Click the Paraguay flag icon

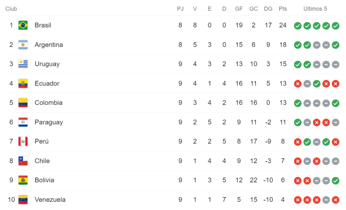tap(23, 122)
